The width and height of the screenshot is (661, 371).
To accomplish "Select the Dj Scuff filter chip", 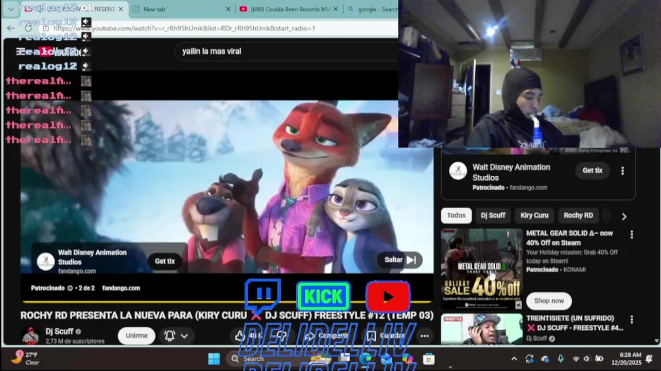I will [493, 215].
